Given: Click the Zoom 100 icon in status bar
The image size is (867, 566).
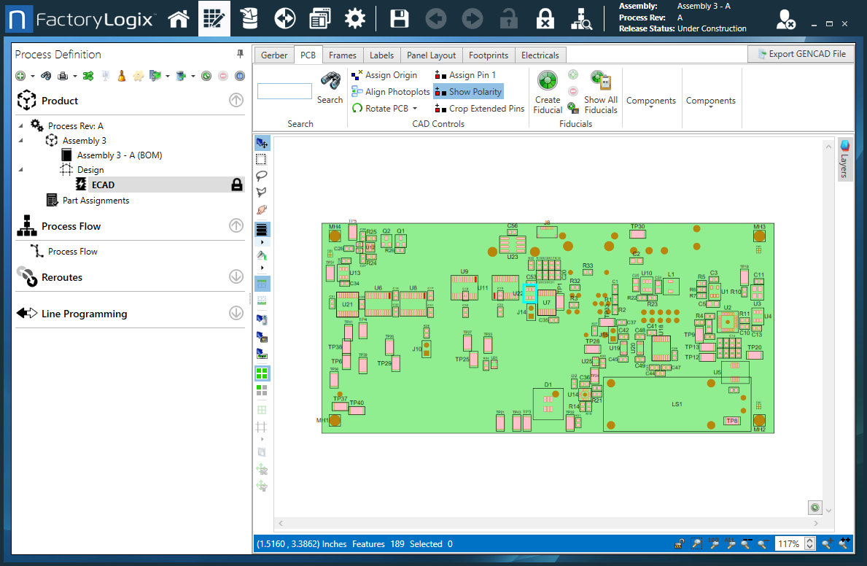Looking at the screenshot, I should (714, 543).
